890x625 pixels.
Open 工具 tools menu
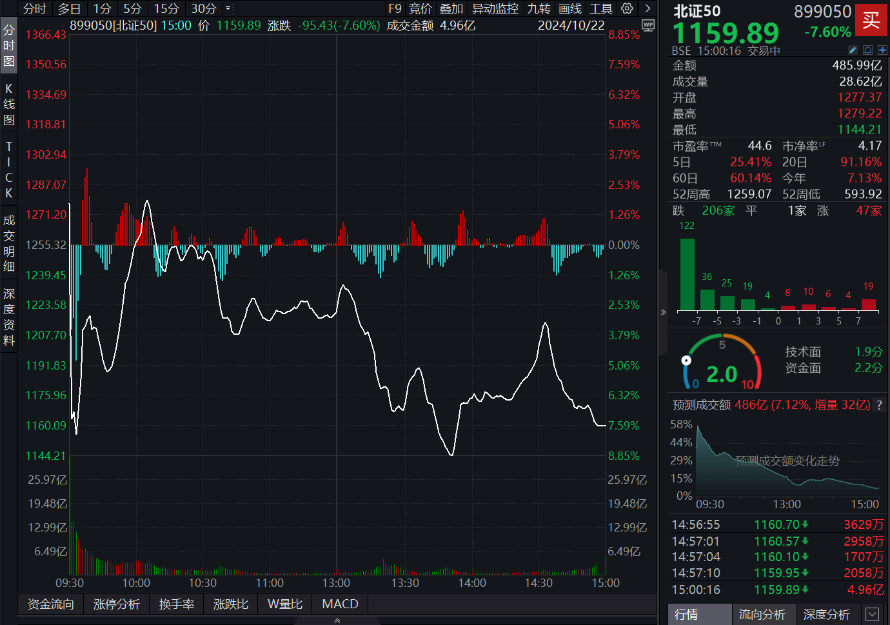[601, 8]
